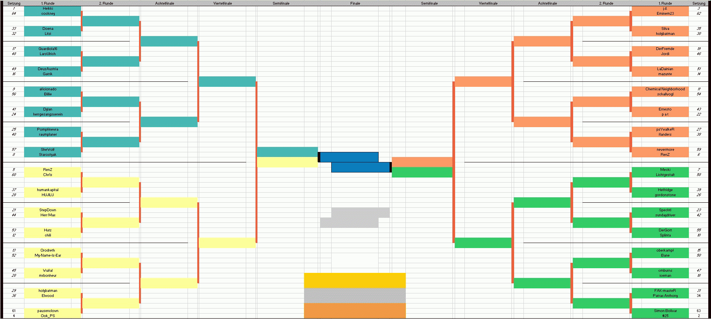Select the 'LaDainian' cell
Screen dimensions: 711x319
(x=660, y=69)
